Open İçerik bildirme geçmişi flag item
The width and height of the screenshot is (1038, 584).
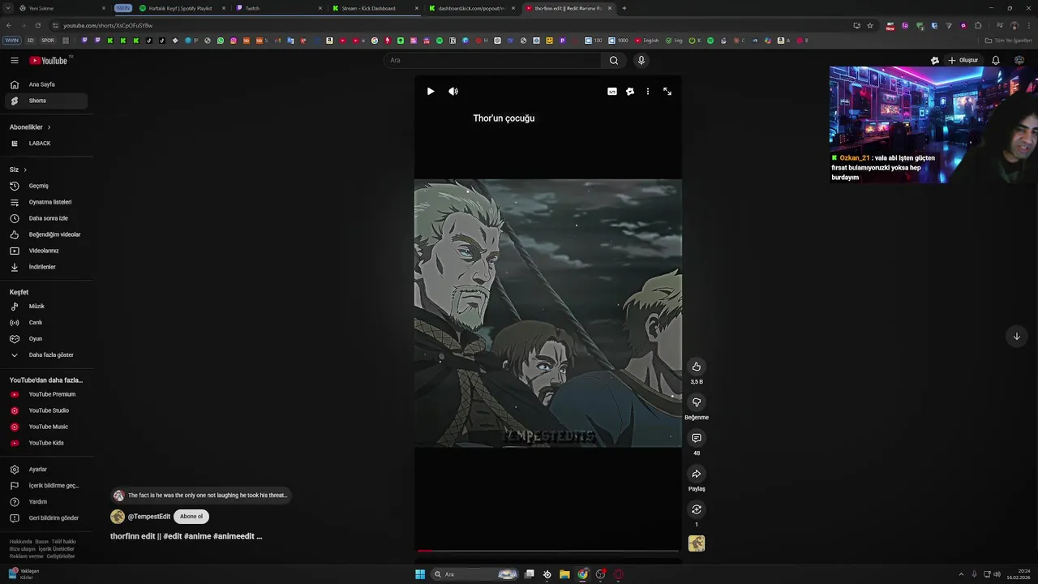46,486
